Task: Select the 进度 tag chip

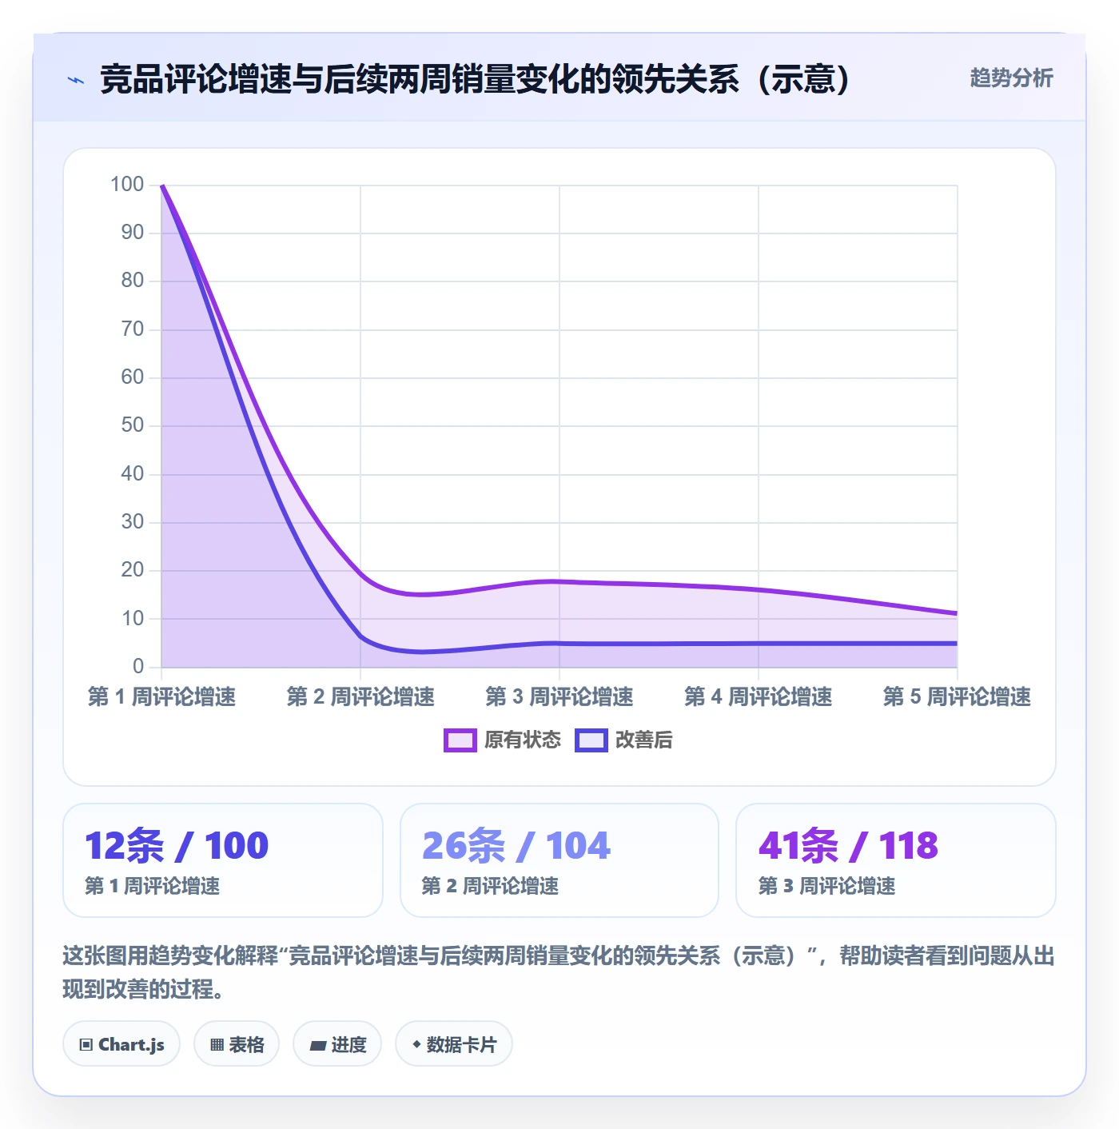Action: (x=337, y=1044)
